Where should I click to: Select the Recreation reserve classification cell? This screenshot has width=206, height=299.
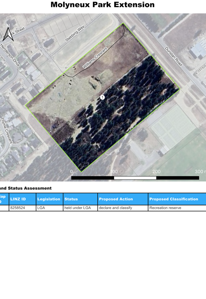(165, 208)
